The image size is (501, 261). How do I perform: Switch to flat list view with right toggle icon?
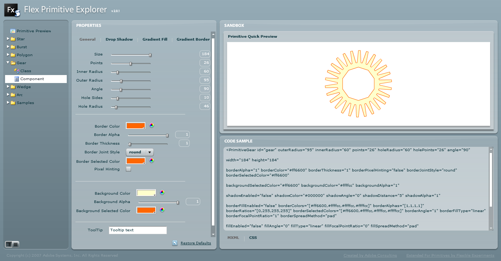coord(16,244)
